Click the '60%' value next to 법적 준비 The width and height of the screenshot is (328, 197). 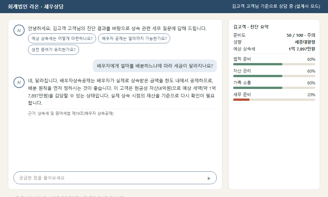[311, 59]
